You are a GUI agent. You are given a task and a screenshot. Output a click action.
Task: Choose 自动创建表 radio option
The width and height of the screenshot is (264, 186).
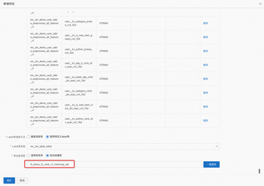pos(48,155)
